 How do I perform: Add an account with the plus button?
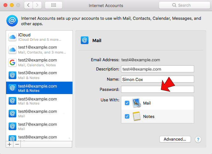click(10, 144)
